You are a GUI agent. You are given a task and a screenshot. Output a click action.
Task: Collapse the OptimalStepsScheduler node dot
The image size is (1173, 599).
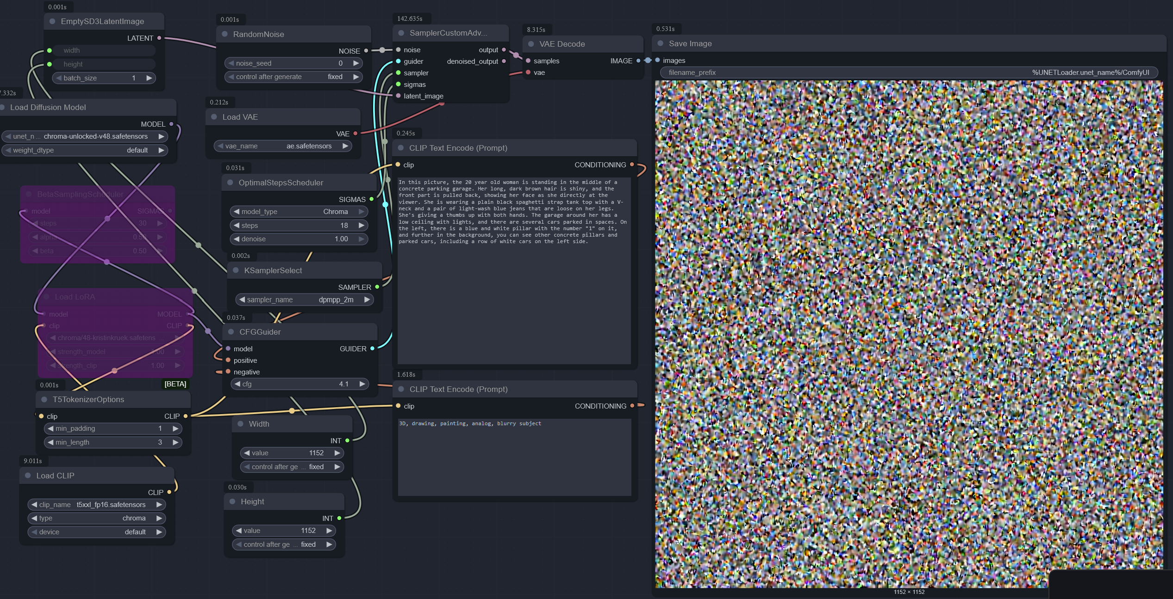point(230,183)
